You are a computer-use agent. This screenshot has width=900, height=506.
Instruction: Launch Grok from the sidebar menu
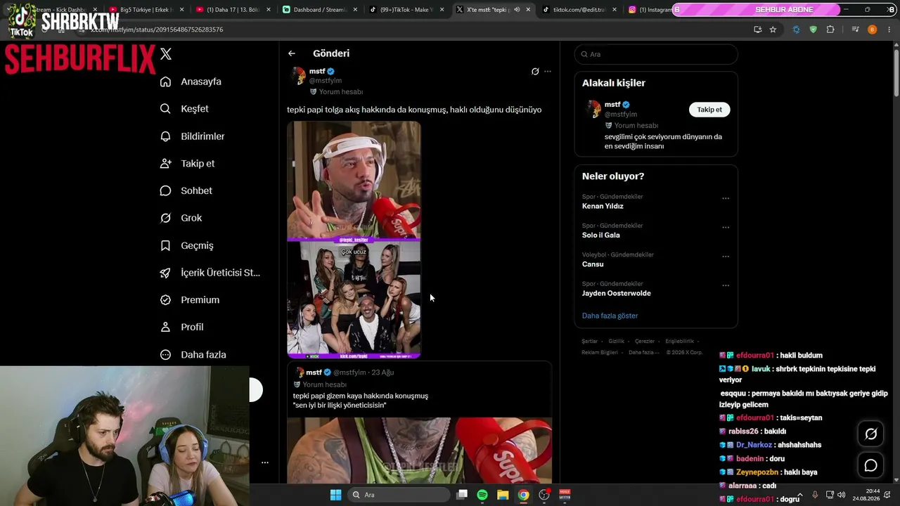pyautogui.click(x=181, y=218)
